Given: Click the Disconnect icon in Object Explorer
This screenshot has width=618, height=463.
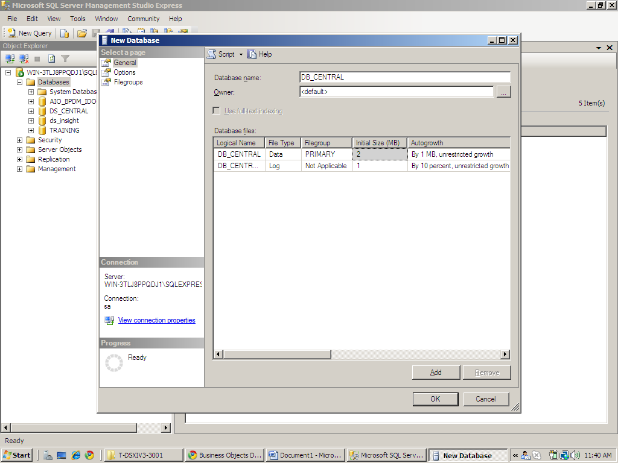Looking at the screenshot, I should [x=24, y=58].
